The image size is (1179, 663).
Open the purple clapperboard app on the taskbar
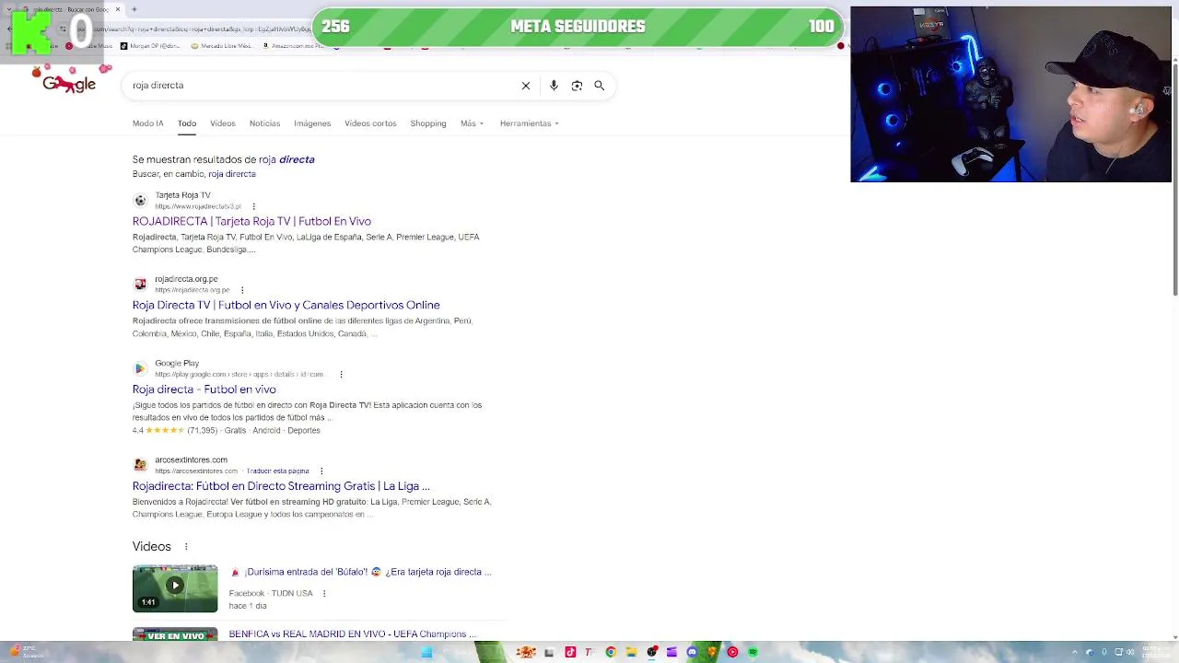[x=671, y=652]
